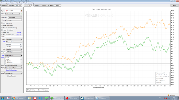179x100 pixels.
Task: Switch to the PokerTracker taskbar button
Action: pos(57,98)
